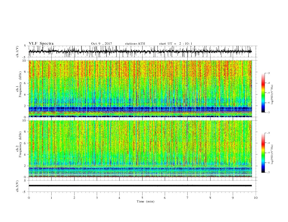This screenshot has height=222, width=288.
Task: Click the "0" tick on the Time axis
Action: pyautogui.click(x=29, y=198)
